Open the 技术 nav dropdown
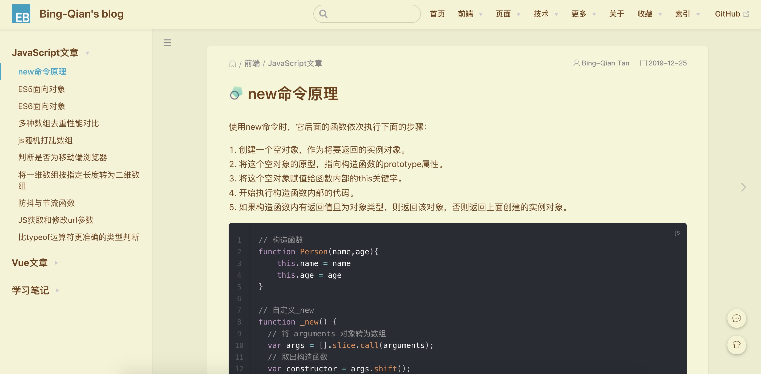Screen dimensions: 761x374 (x=545, y=14)
